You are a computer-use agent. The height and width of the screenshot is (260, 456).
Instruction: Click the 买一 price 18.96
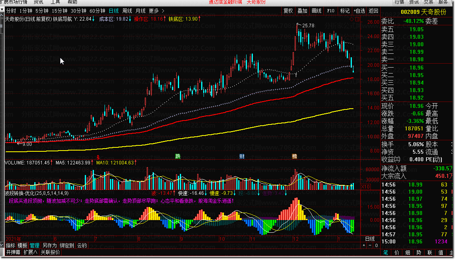coord(417,68)
